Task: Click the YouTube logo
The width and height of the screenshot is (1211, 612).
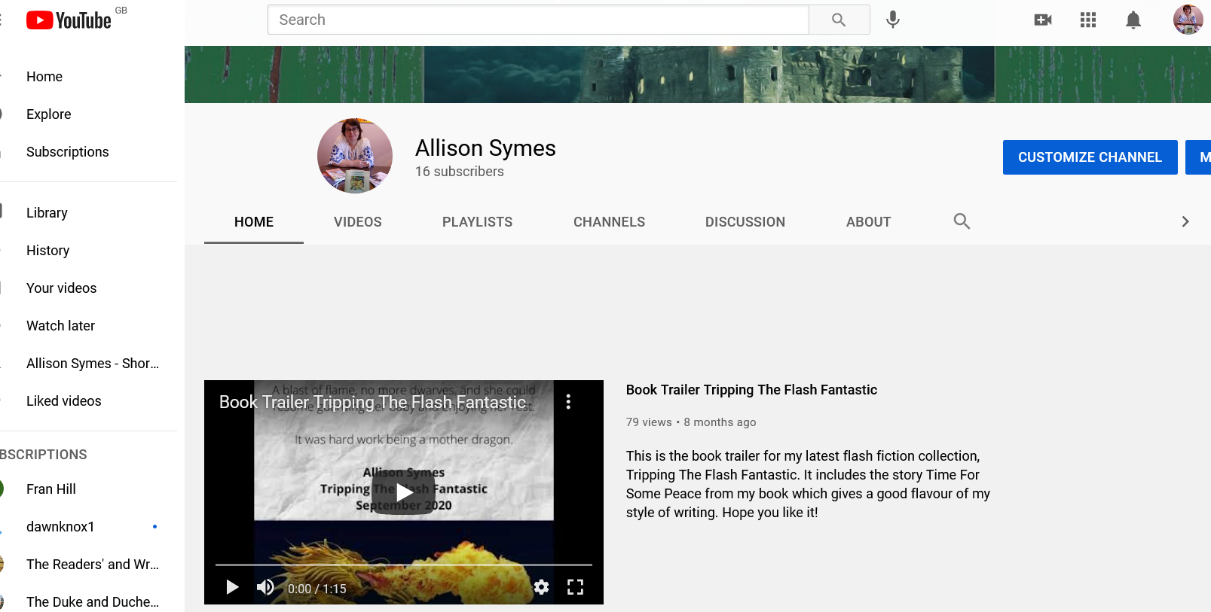Action: 69,20
